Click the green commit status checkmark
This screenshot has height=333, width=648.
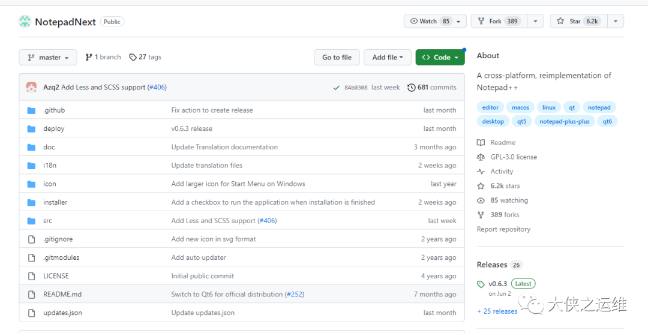[337, 88]
